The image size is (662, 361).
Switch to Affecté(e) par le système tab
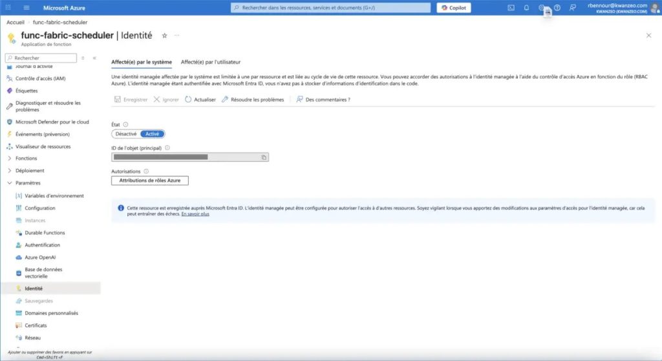[142, 61]
